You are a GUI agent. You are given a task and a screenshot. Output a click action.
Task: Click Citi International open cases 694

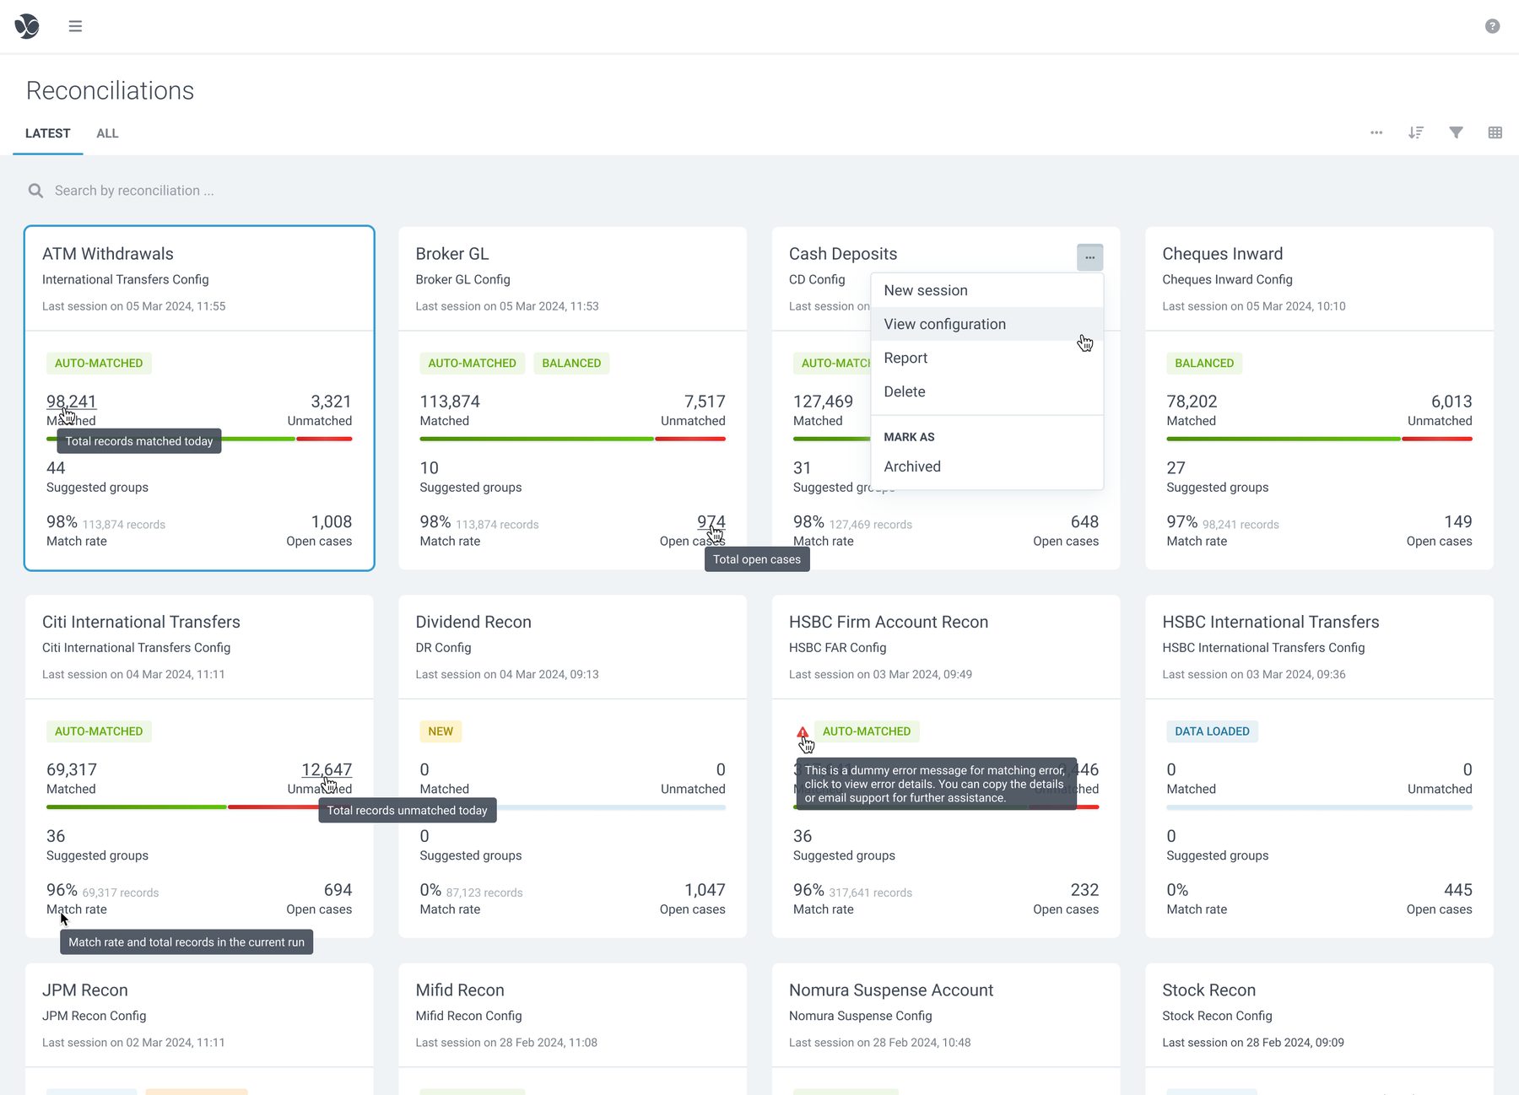[338, 890]
